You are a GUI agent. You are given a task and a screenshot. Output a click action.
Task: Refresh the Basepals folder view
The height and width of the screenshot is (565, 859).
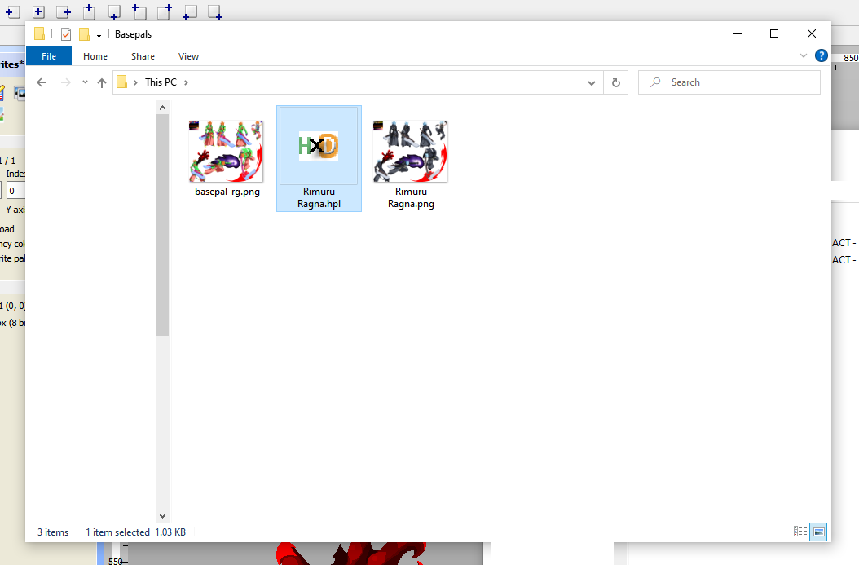[616, 82]
